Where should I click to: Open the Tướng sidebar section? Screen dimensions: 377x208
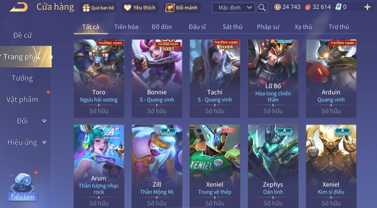pyautogui.click(x=22, y=78)
